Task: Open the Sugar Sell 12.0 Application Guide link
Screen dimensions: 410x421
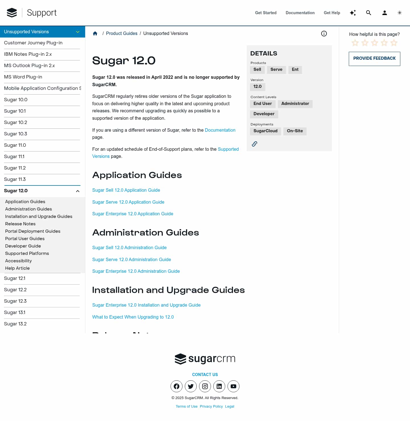Action: (126, 190)
